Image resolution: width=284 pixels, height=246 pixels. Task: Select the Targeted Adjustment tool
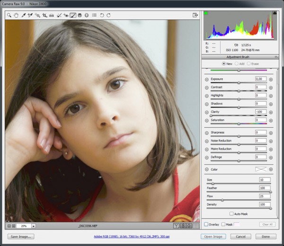click(37, 16)
